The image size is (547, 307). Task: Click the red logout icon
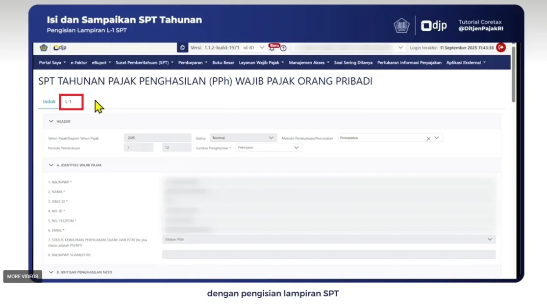[x=500, y=47]
